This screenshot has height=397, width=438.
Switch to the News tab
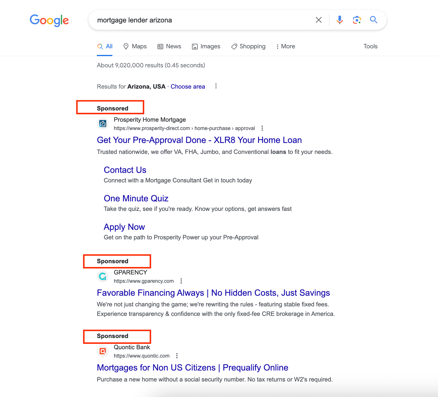tap(169, 46)
